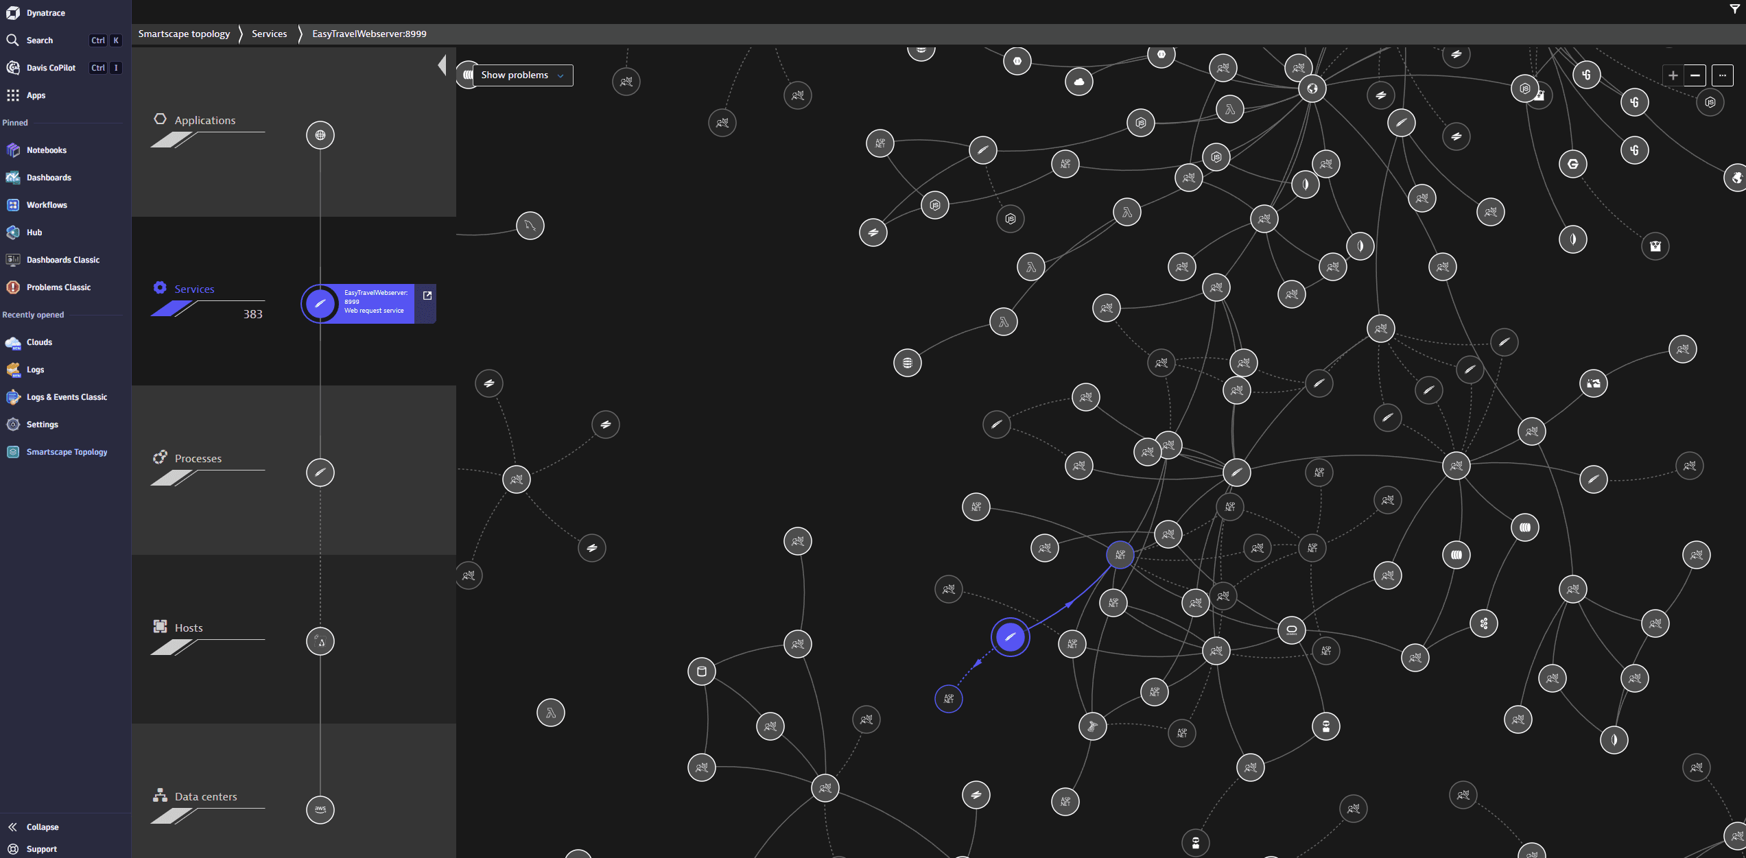The image size is (1746, 858).
Task: Click the Clouds app icon
Action: coord(13,342)
